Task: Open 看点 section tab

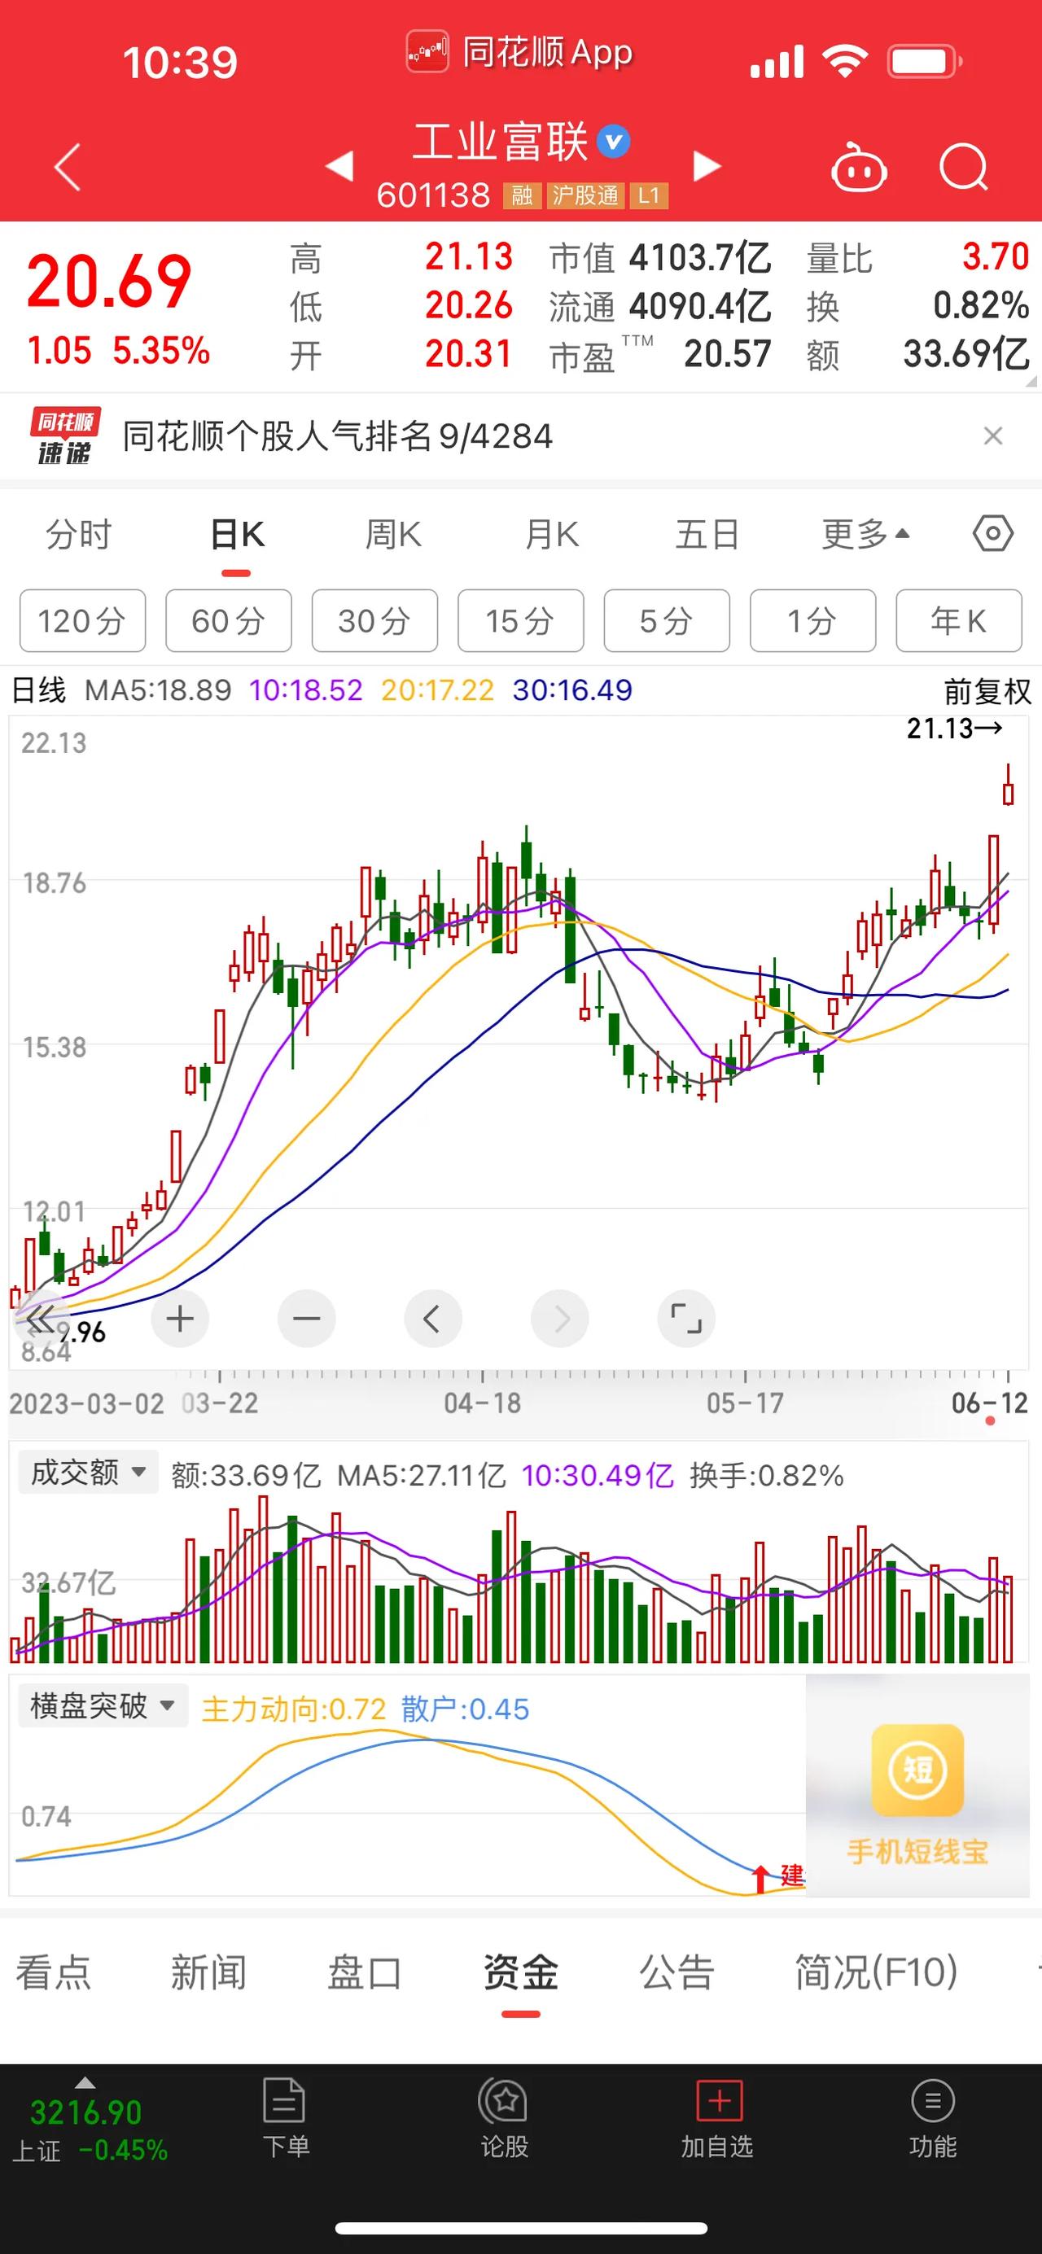Action: 54,1972
